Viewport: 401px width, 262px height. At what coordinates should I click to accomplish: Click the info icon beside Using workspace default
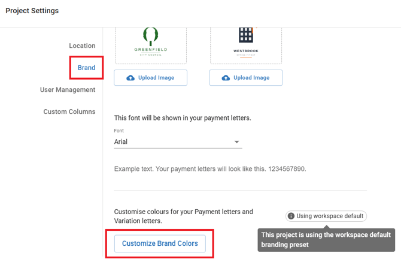291,216
